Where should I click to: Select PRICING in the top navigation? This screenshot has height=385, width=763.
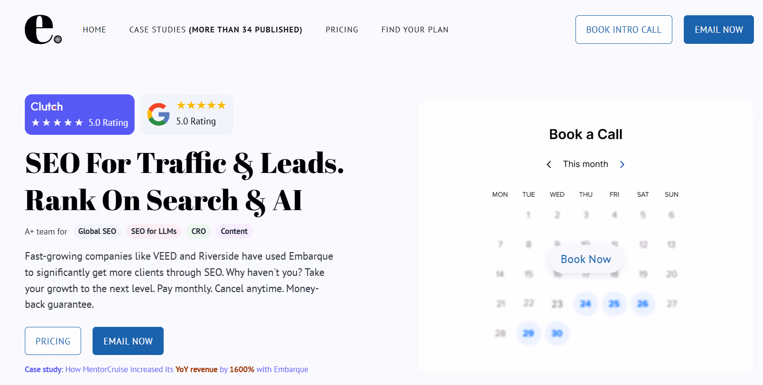click(342, 30)
